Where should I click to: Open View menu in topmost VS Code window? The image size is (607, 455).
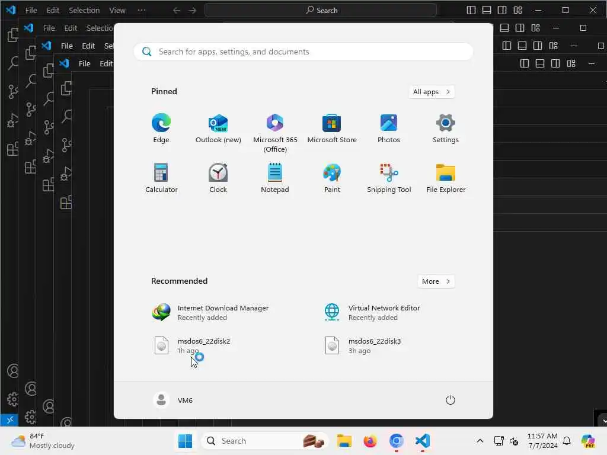point(117,11)
